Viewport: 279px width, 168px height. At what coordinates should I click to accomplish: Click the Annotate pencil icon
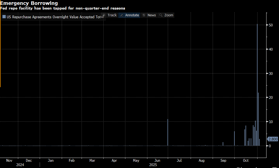(x=122, y=15)
